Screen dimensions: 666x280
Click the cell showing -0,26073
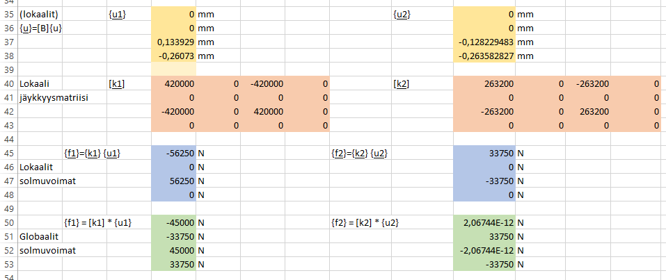click(173, 56)
